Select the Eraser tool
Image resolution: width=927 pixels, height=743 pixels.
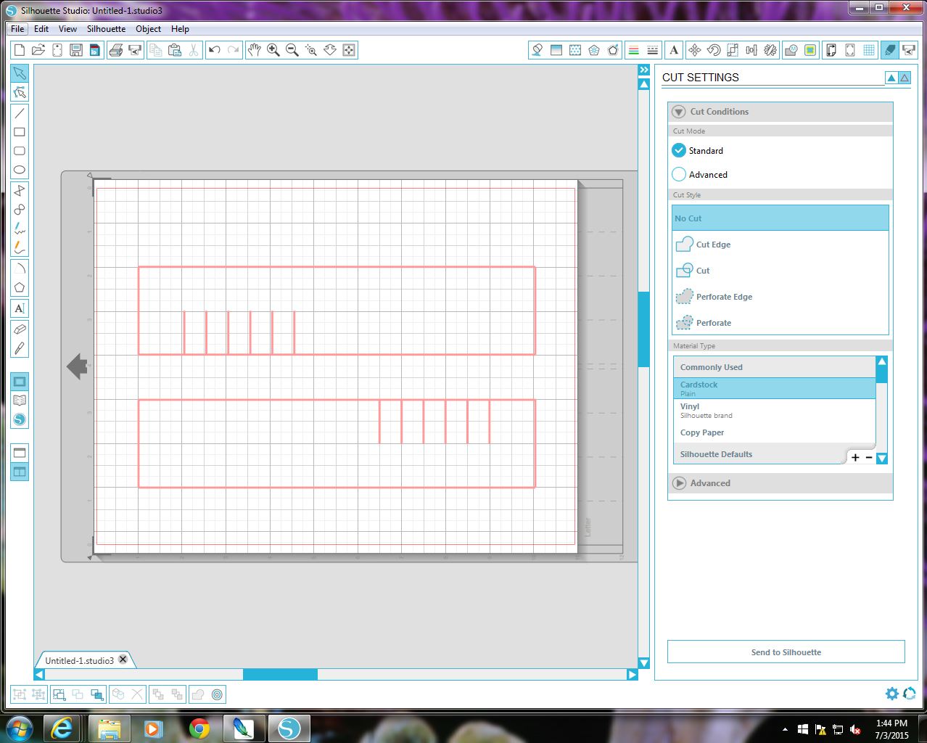(20, 329)
